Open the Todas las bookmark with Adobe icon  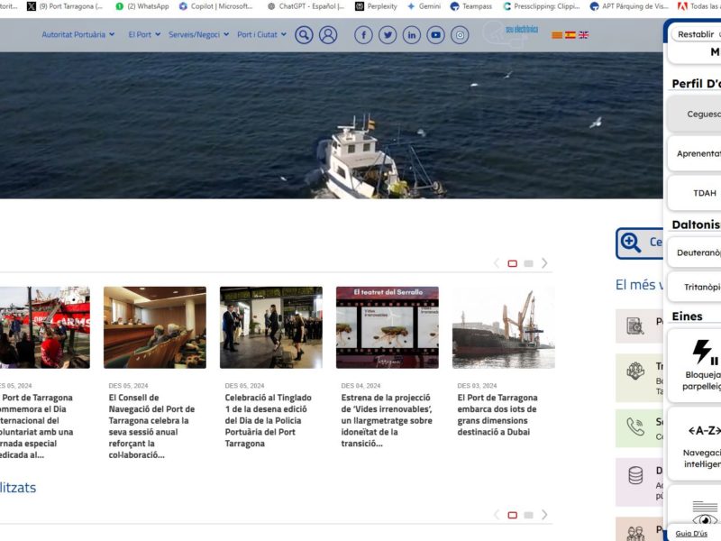(699, 6)
